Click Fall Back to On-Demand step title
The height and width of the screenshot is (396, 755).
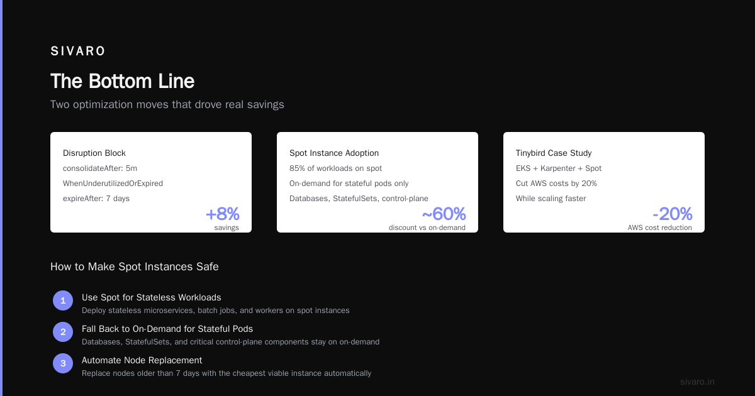pos(167,329)
